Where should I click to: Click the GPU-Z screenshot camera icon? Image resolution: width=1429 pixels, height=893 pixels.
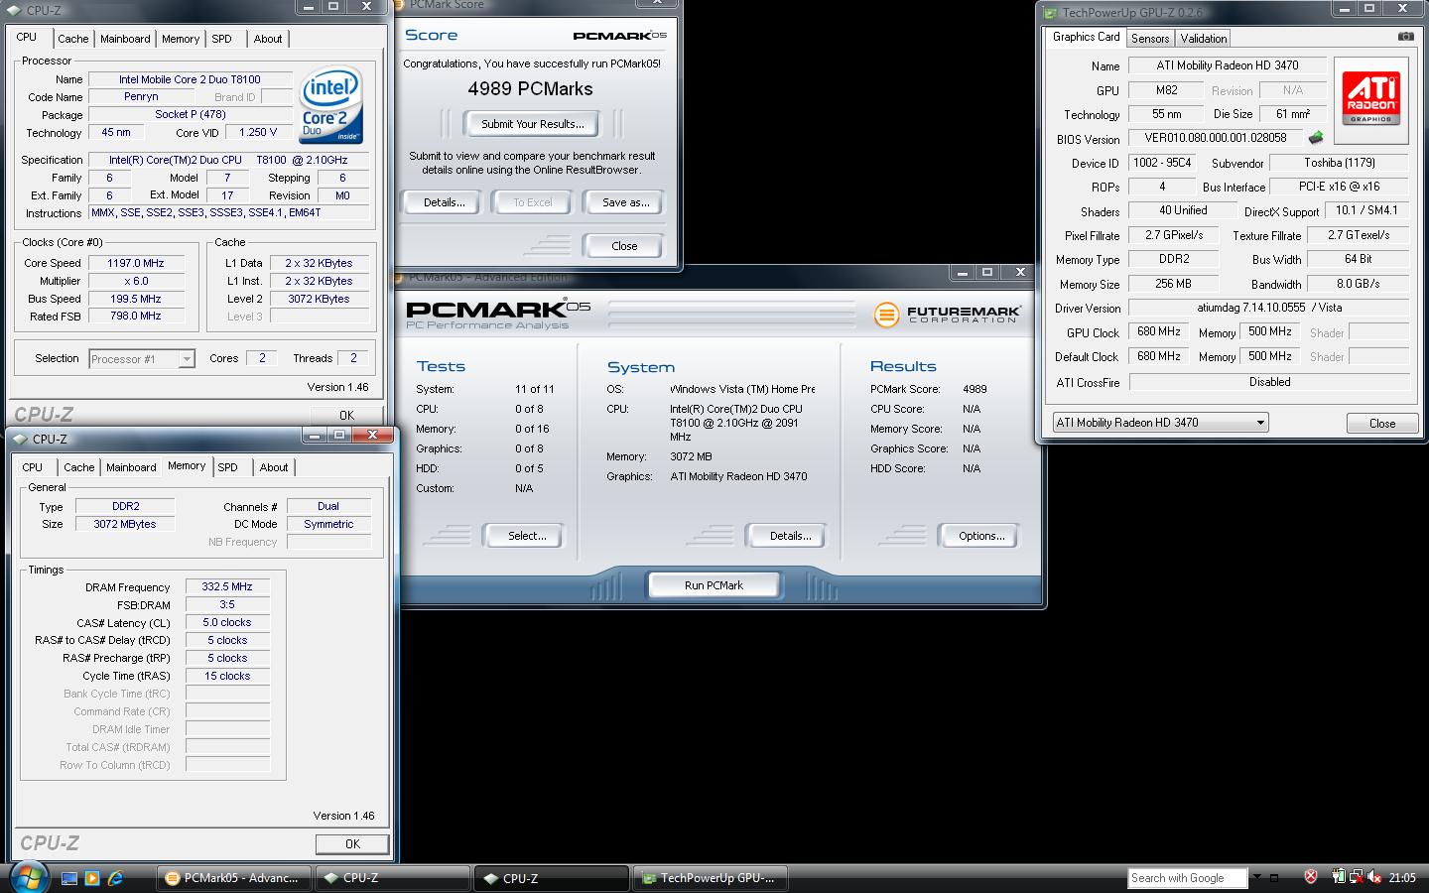click(1405, 37)
